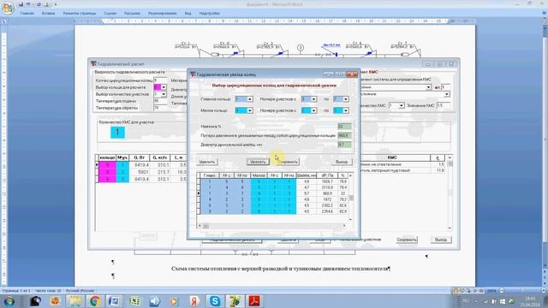Viewport: 548px width, 308px height.
Task: Click Выход in the Гидравлический расчет window
Action: click(x=441, y=240)
